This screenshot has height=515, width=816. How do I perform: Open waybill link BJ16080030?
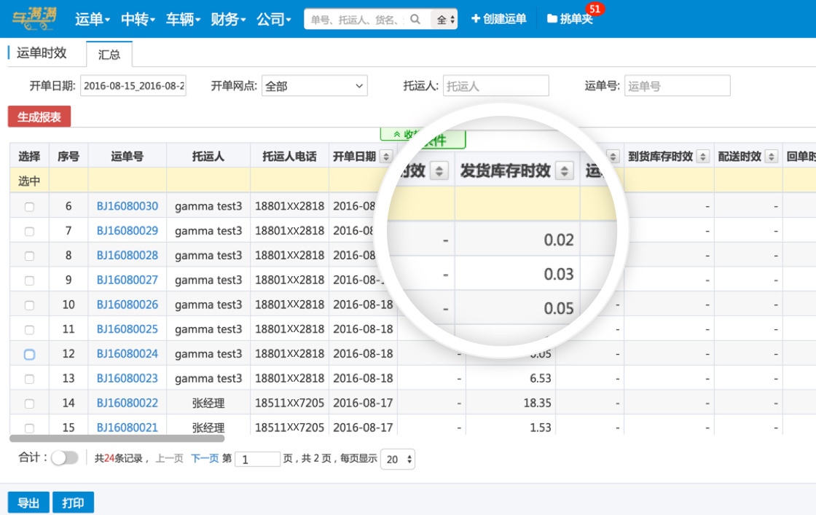127,206
